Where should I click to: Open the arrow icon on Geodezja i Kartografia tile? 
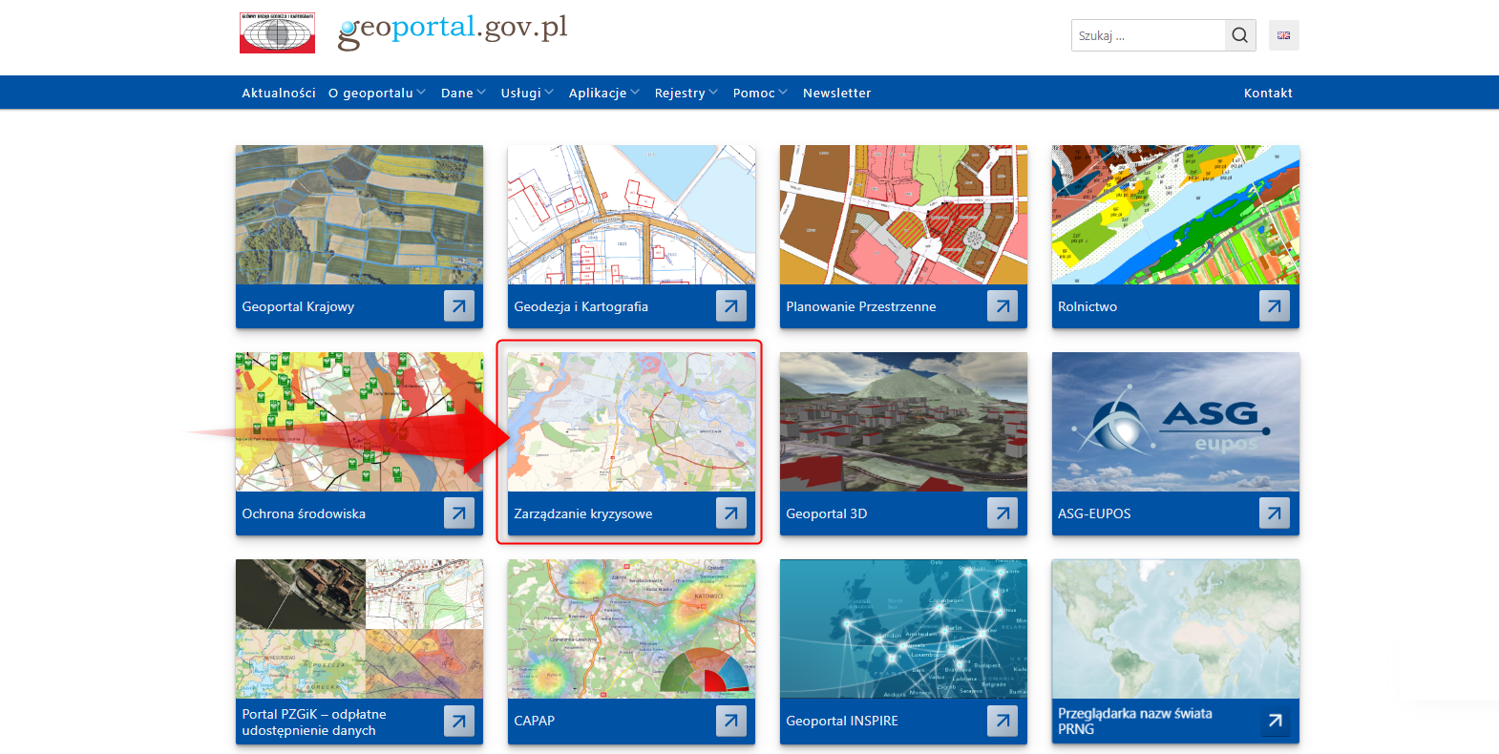pos(730,306)
